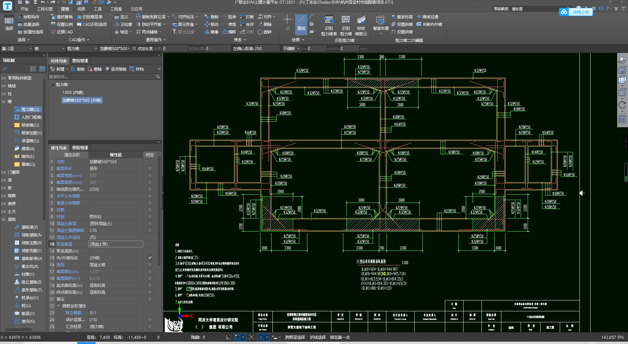Open the 剪力墙 type dropdown

(x=82, y=48)
